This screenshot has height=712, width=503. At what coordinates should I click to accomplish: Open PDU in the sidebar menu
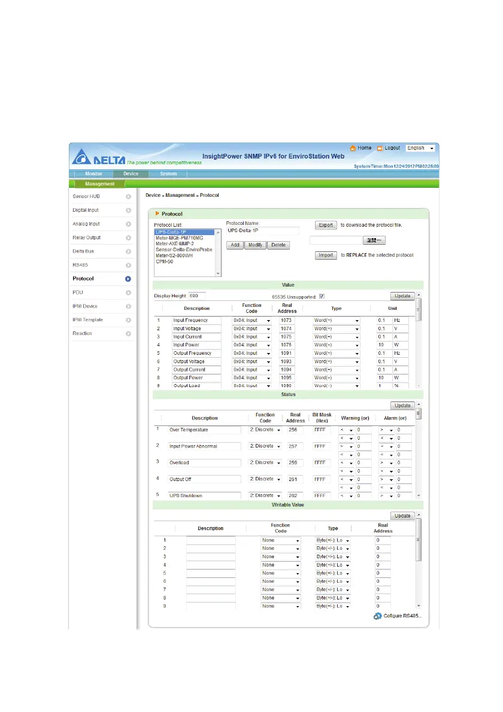pyautogui.click(x=78, y=293)
